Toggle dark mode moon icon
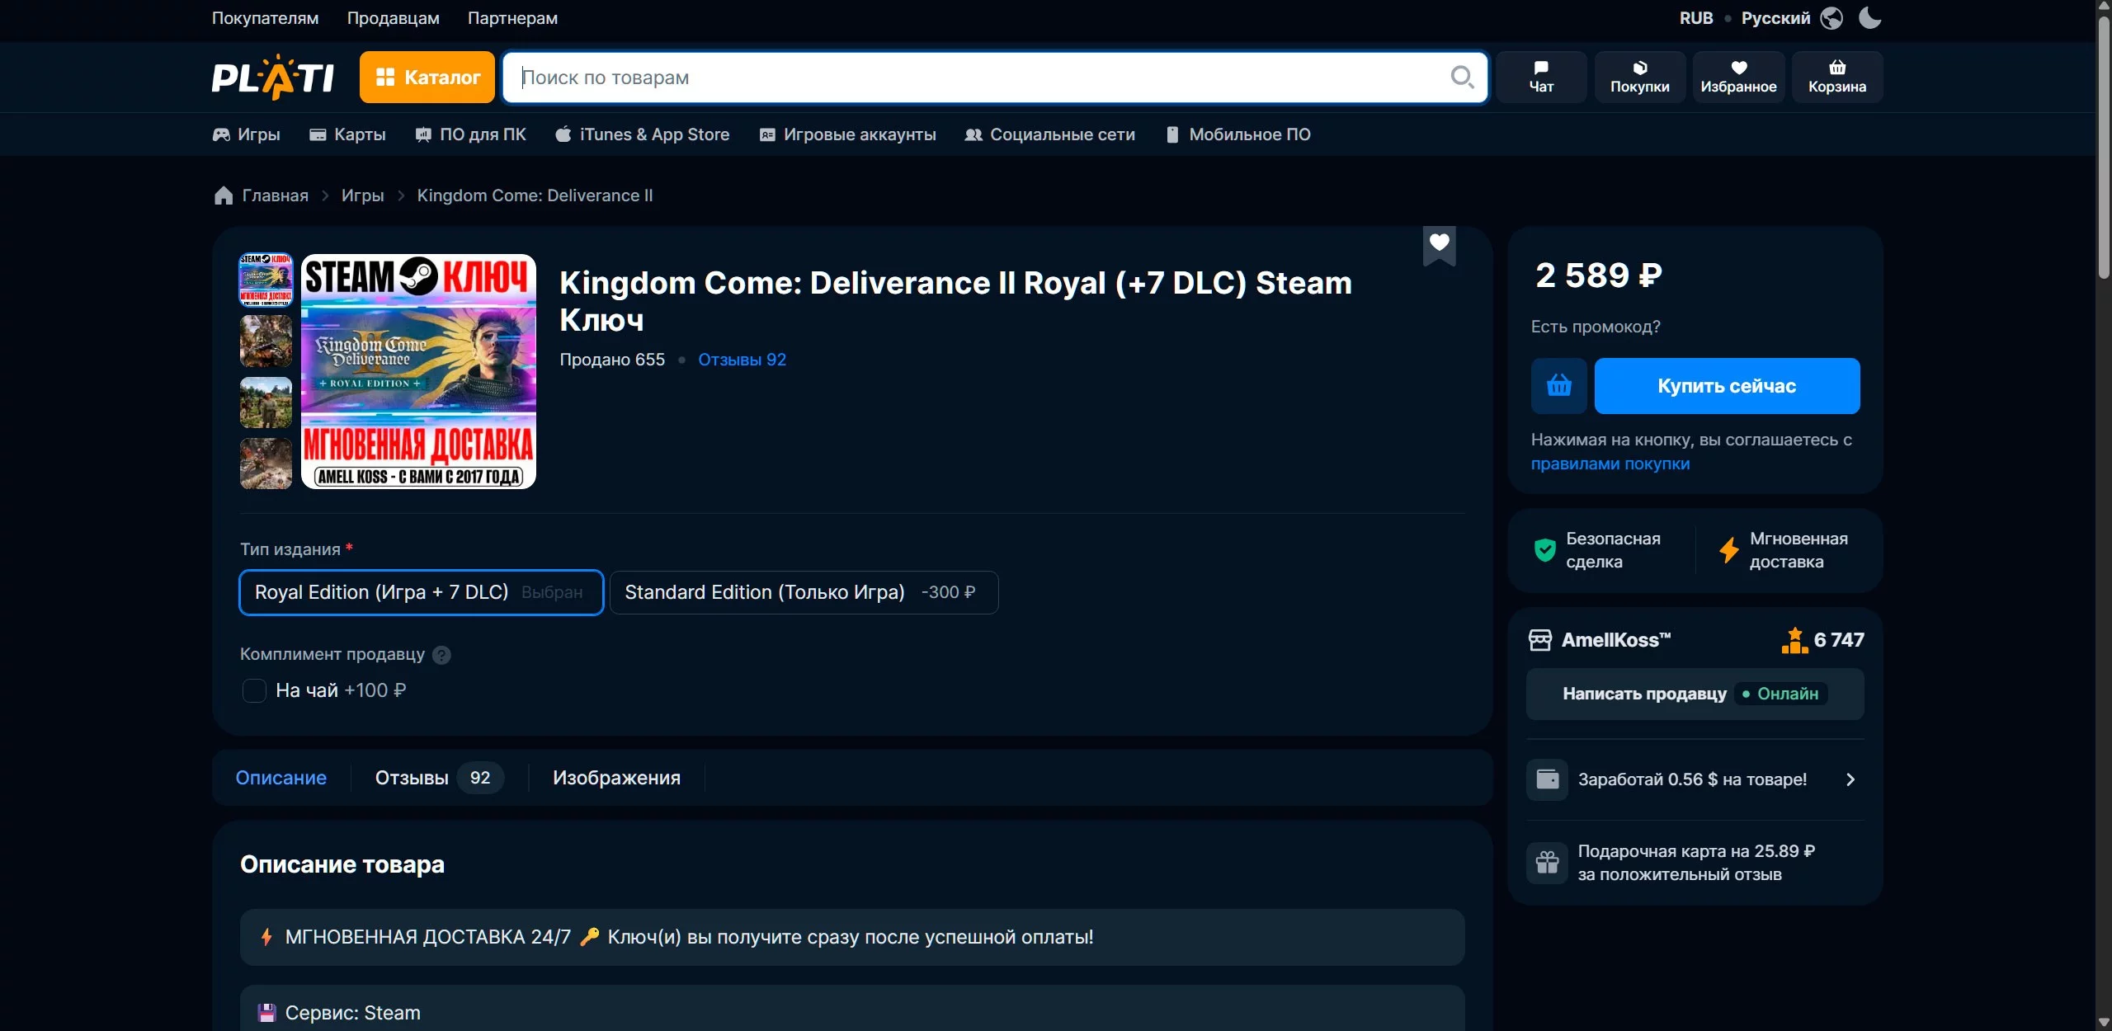 [1869, 17]
